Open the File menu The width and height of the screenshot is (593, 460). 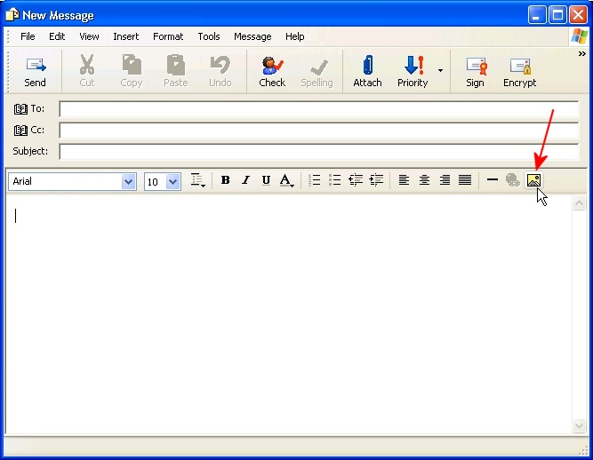coord(28,36)
